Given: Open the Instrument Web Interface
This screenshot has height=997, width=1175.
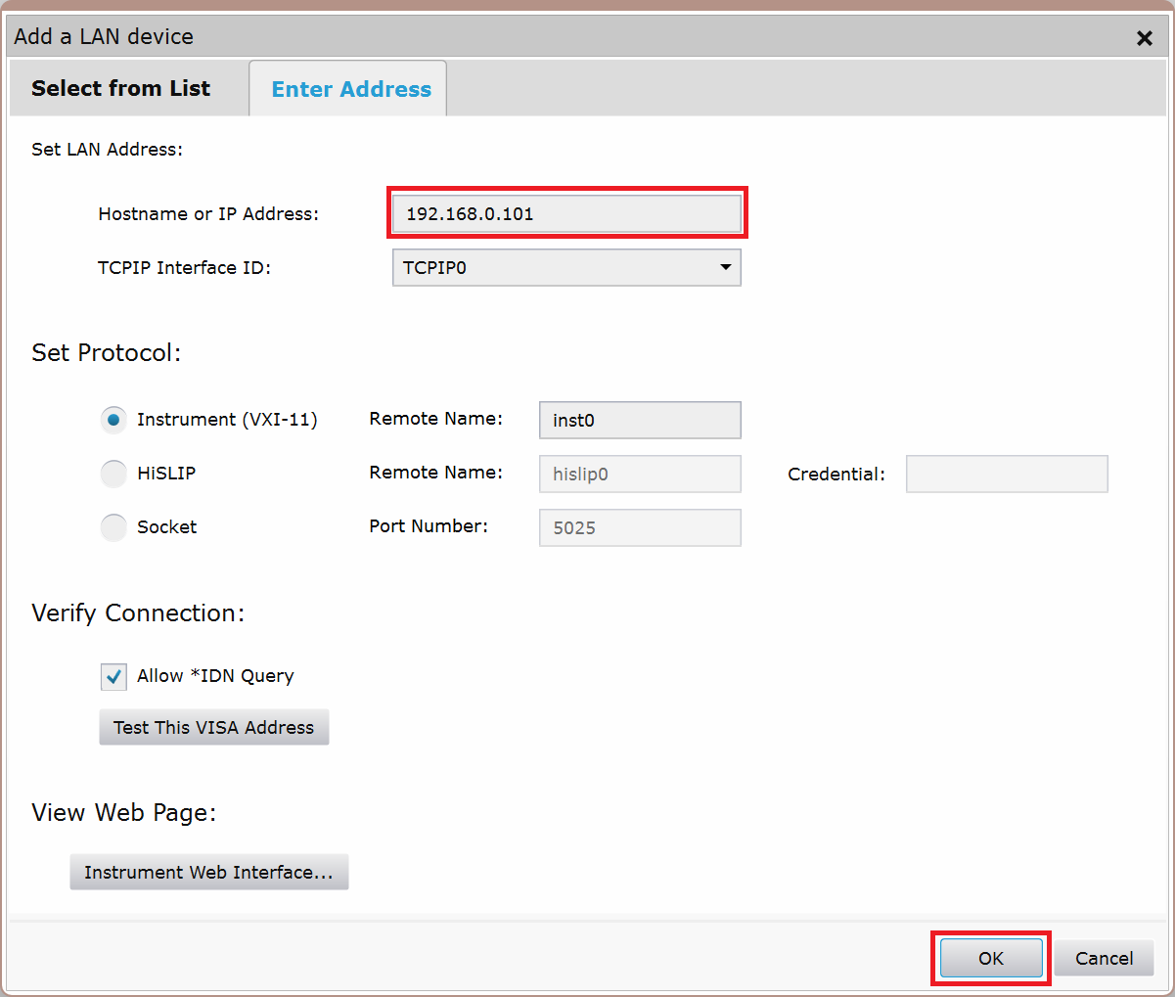Looking at the screenshot, I should (x=208, y=873).
